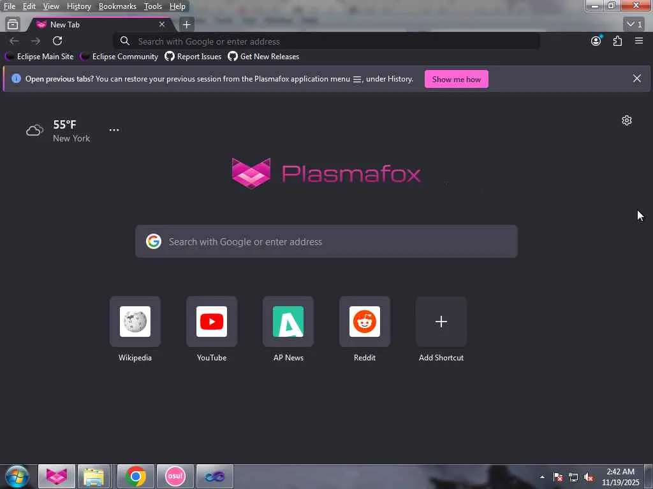The height and width of the screenshot is (489, 653).
Task: Open the Get New Releases bookmark
Action: click(x=263, y=57)
